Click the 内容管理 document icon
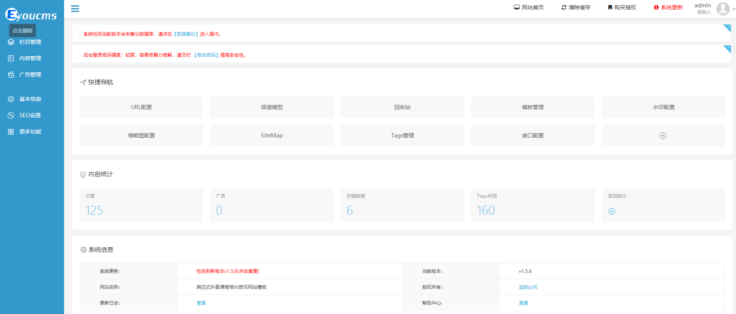Image resolution: width=736 pixels, height=314 pixels. [11, 58]
